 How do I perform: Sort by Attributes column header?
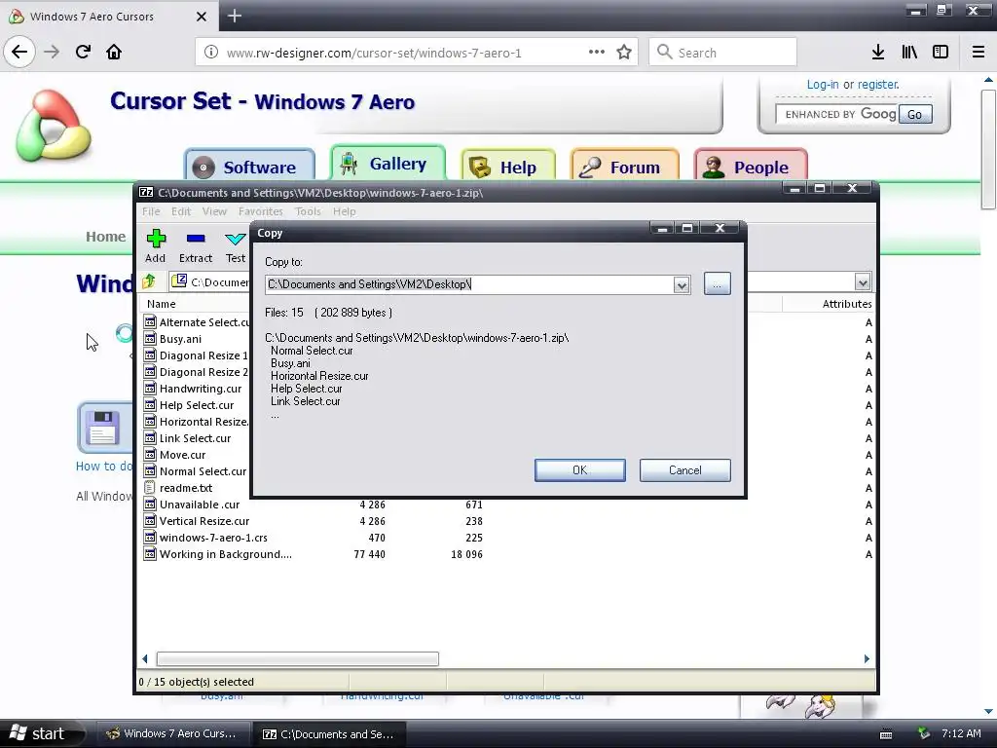[846, 304]
